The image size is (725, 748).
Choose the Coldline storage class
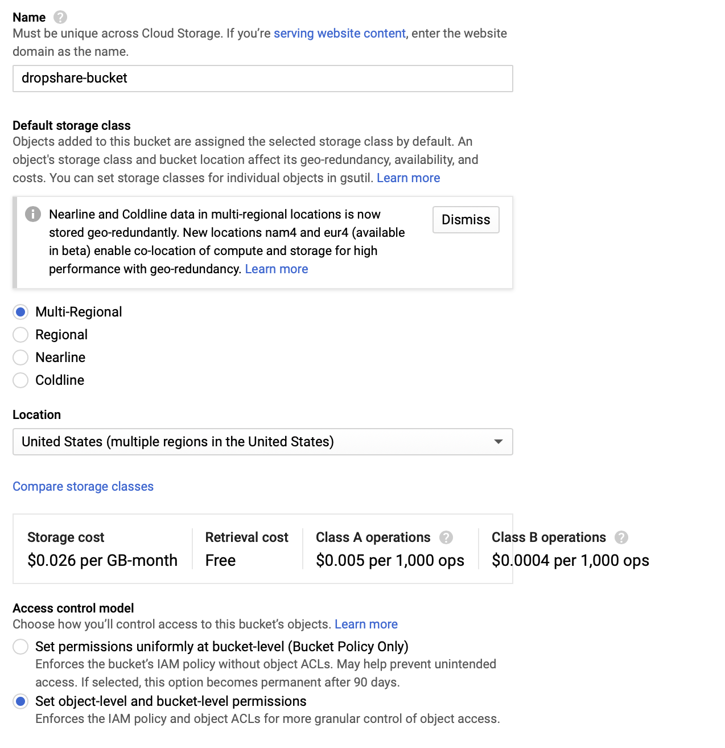point(20,380)
